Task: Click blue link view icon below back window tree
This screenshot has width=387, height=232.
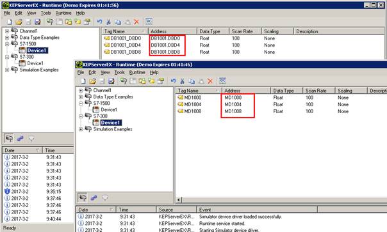Action: [x=20, y=139]
